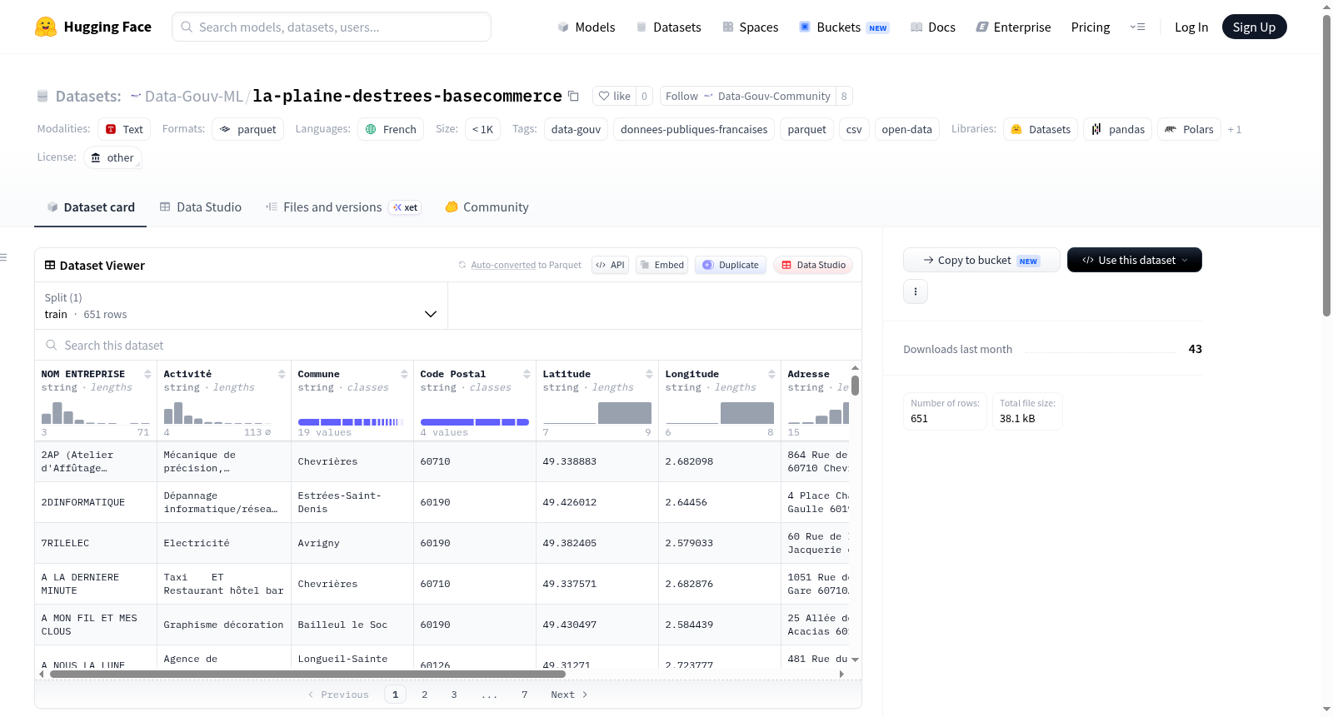Switch to the Data Studio tab
Image resolution: width=1333 pixels, height=717 pixels.
[x=200, y=207]
